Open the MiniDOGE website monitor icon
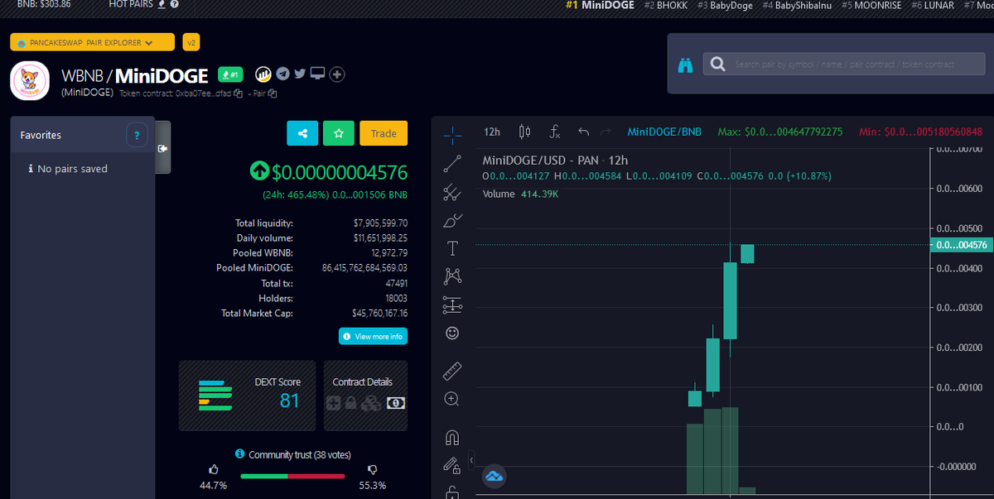Screen dimensions: 994x499 [317, 74]
